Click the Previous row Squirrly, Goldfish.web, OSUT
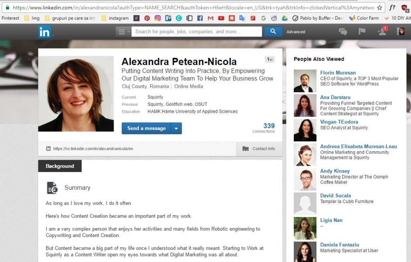The image size is (411, 262). pos(177,104)
